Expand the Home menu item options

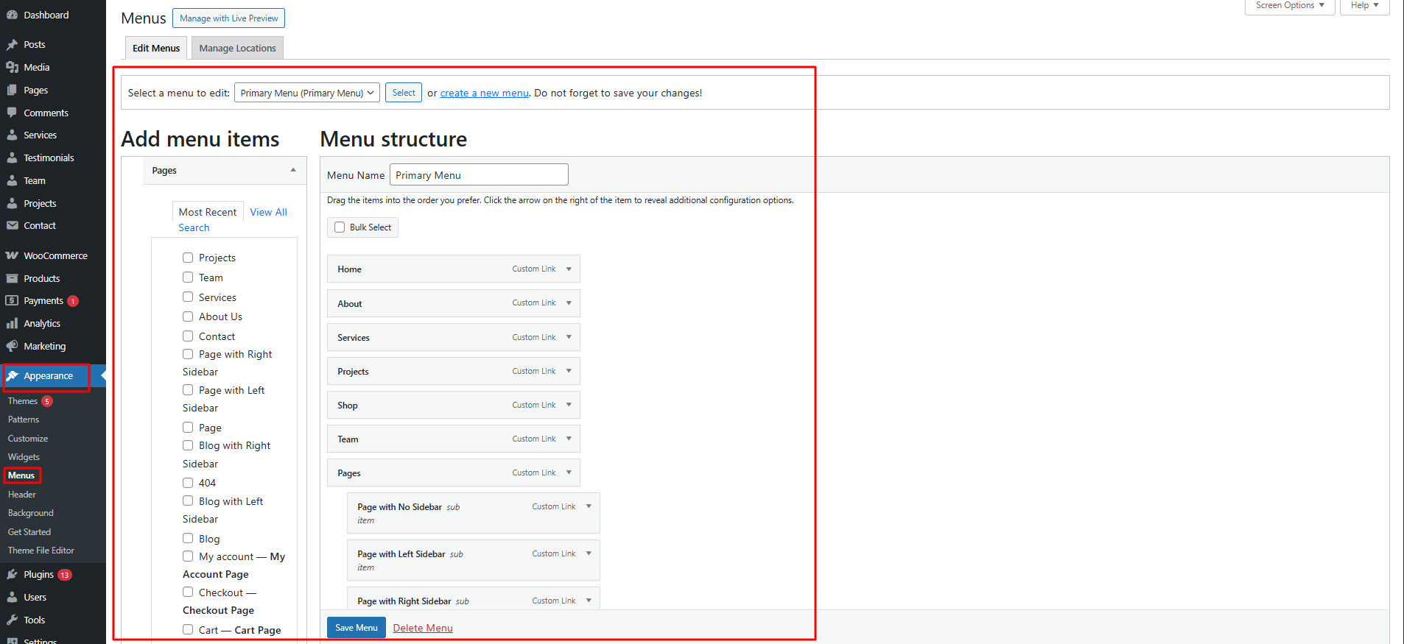point(569,269)
